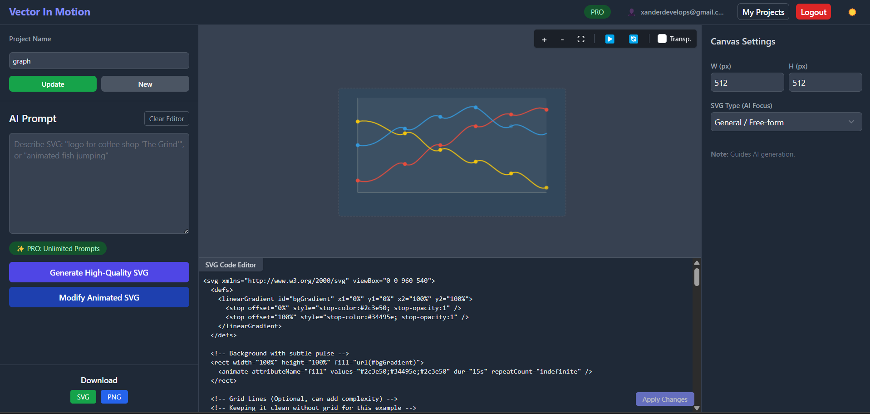Toggle the Transp. background checkbox
This screenshot has height=414, width=870.
click(662, 39)
